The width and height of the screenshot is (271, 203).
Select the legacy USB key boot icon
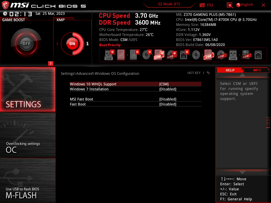point(233,55)
